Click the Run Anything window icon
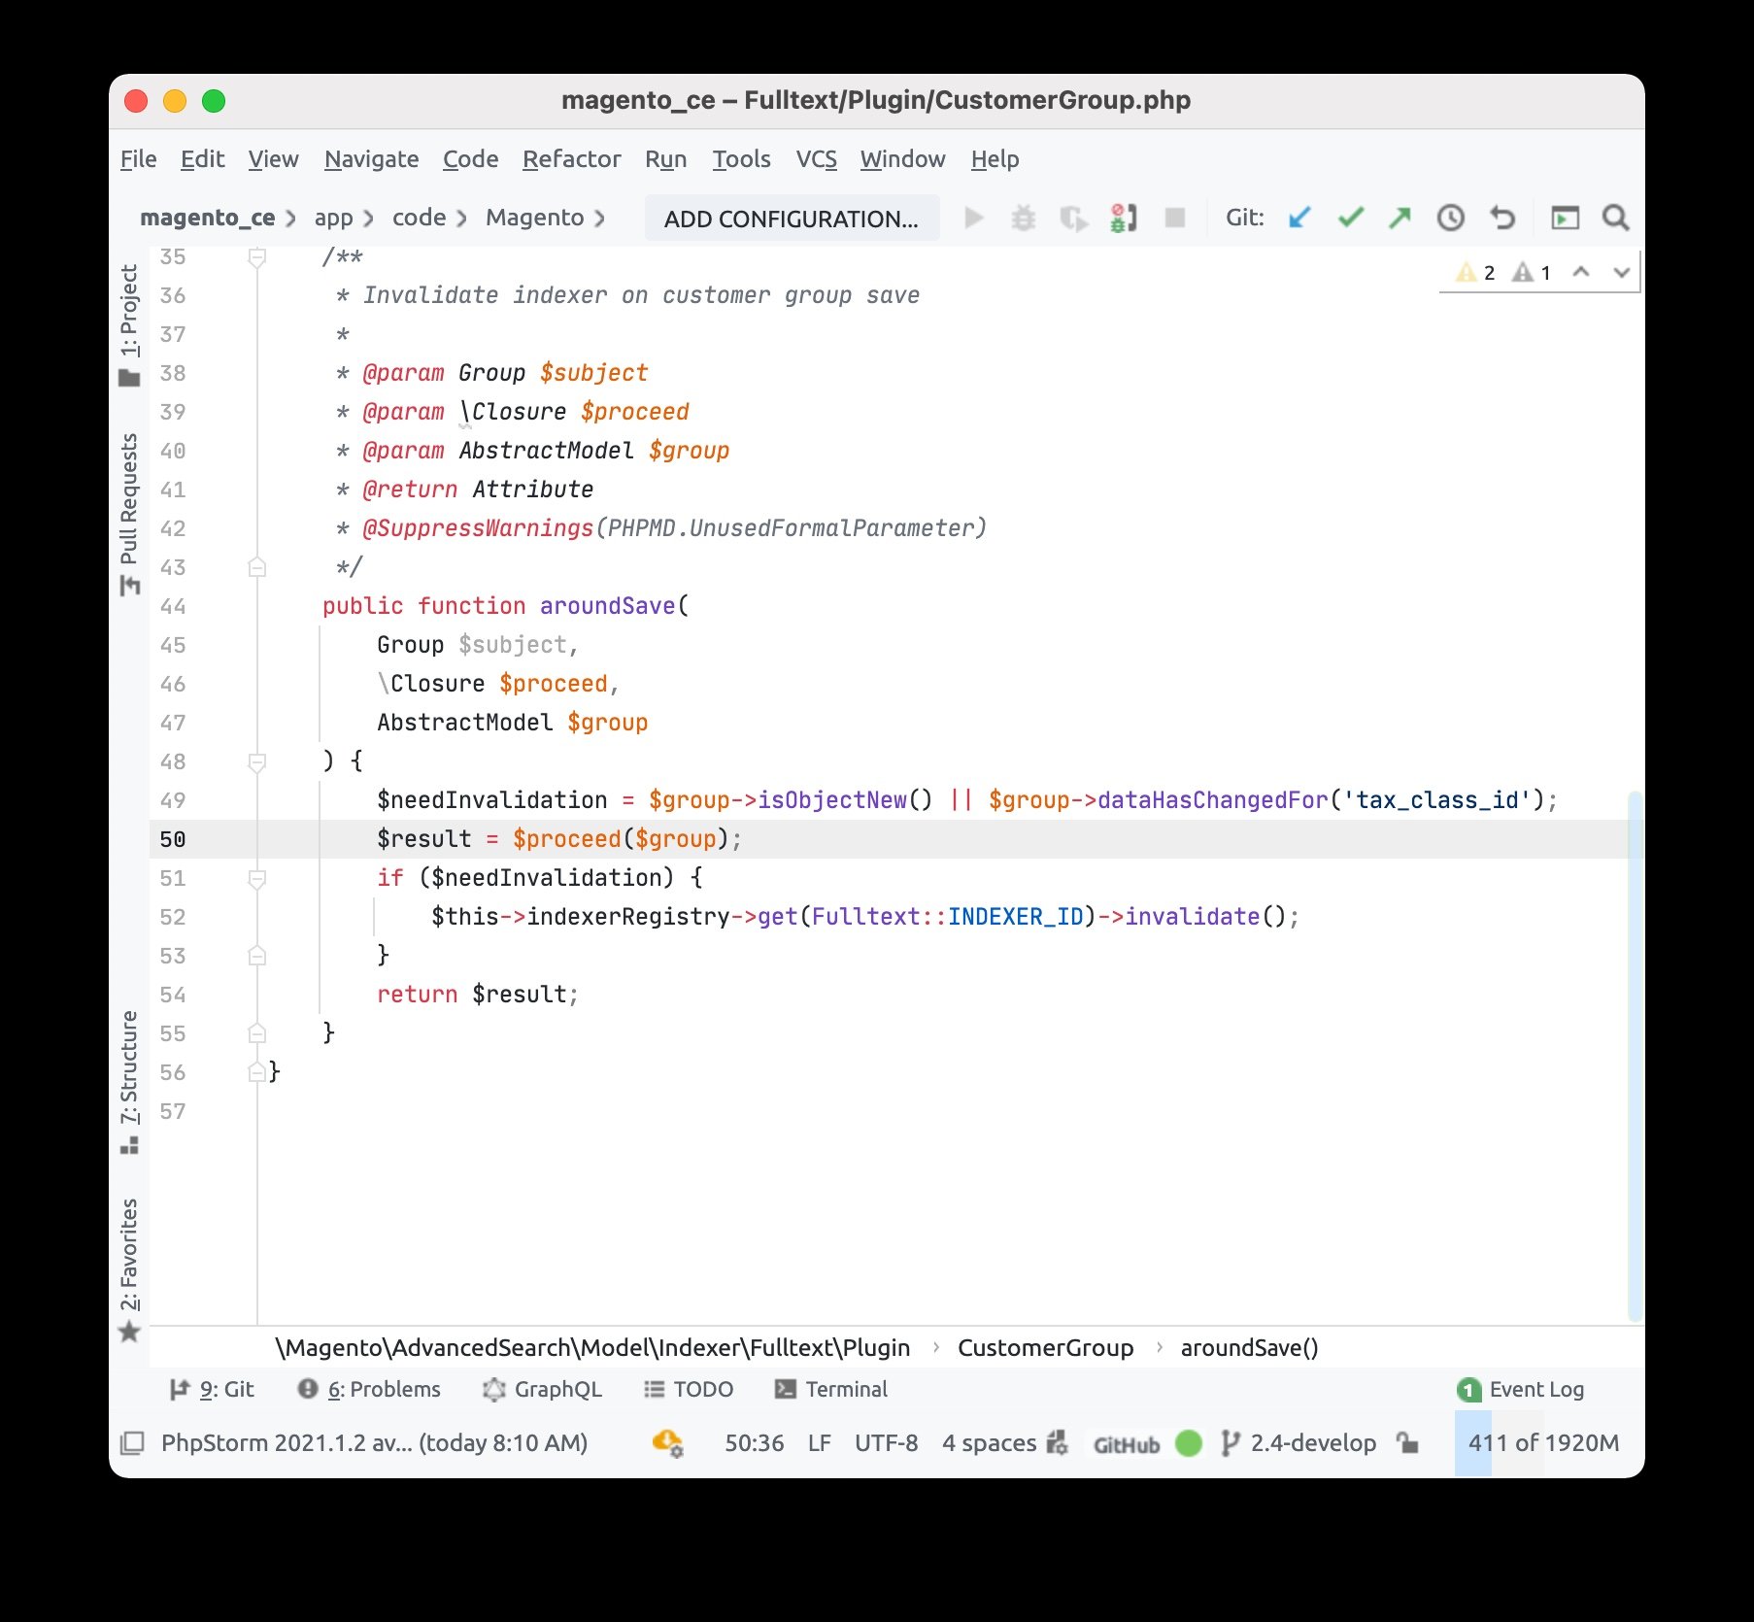The image size is (1754, 1622). point(1565,218)
